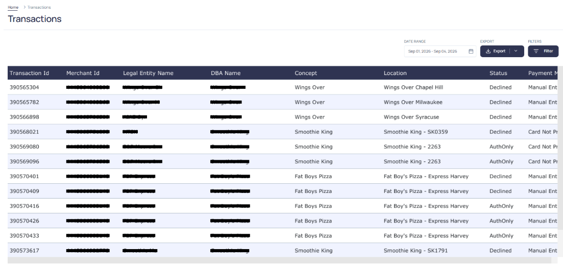Viewport: 563px width, 268px height.
Task: Select transaction 390565304
Action: (x=25, y=87)
